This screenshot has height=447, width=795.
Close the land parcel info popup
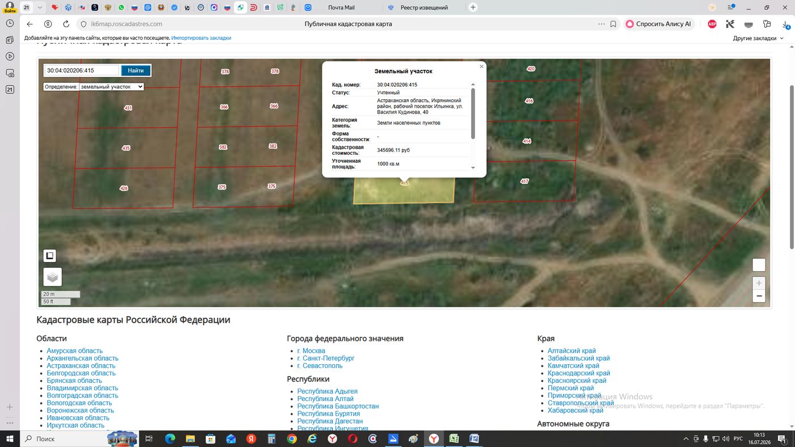[x=482, y=66]
